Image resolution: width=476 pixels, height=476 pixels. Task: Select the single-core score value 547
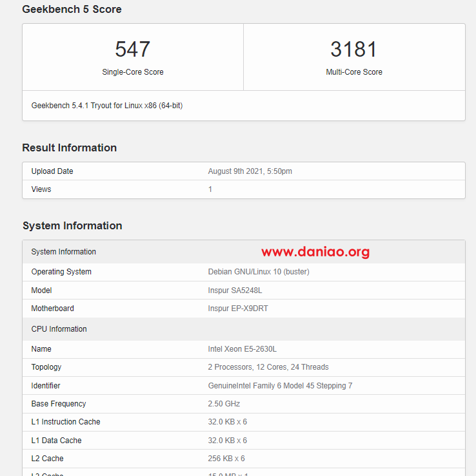[132, 49]
